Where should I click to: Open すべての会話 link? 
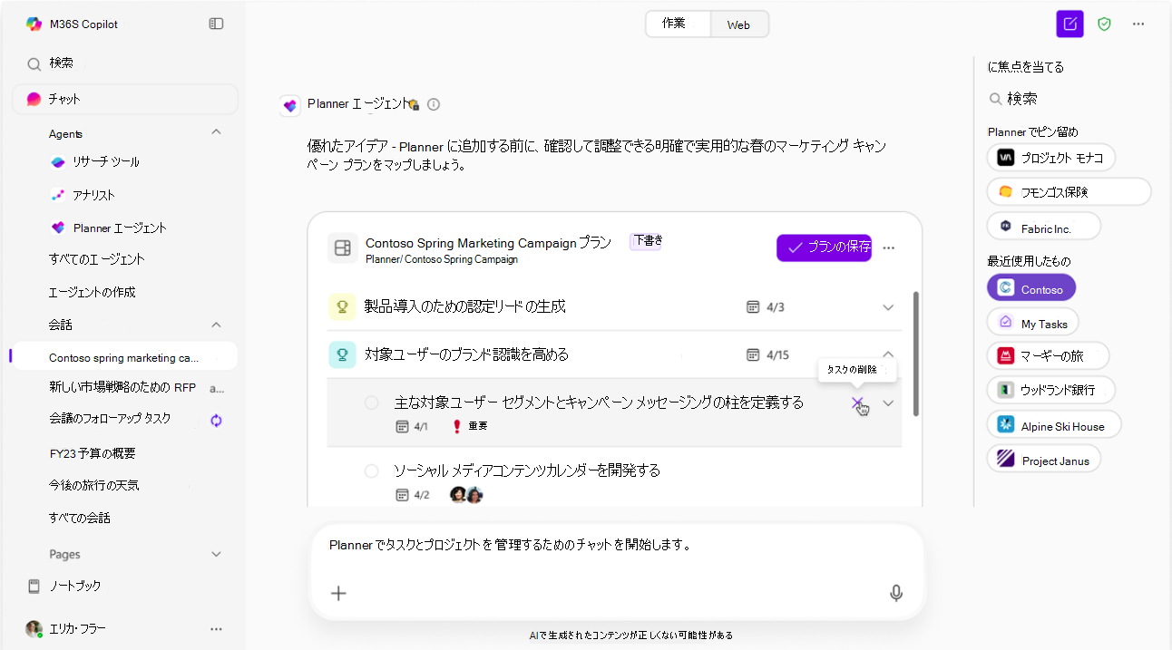80,518
